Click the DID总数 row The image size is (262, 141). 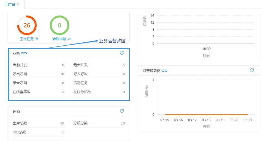pyautogui.click(x=38, y=132)
